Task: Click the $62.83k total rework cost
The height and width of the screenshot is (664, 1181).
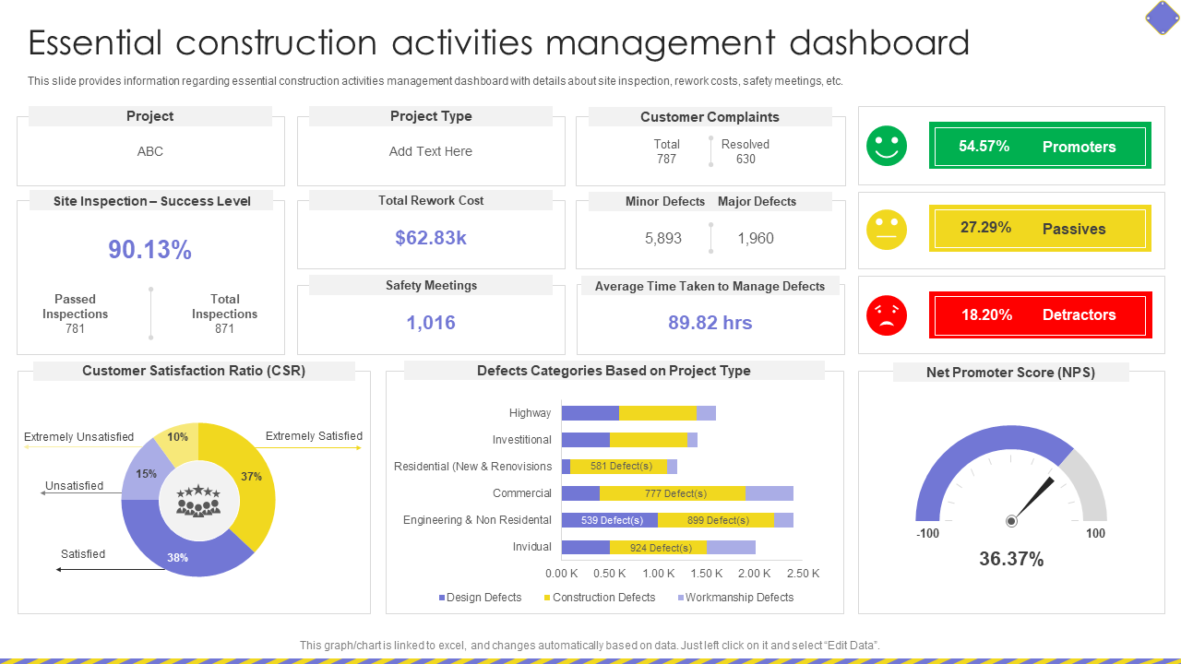Action: click(431, 238)
